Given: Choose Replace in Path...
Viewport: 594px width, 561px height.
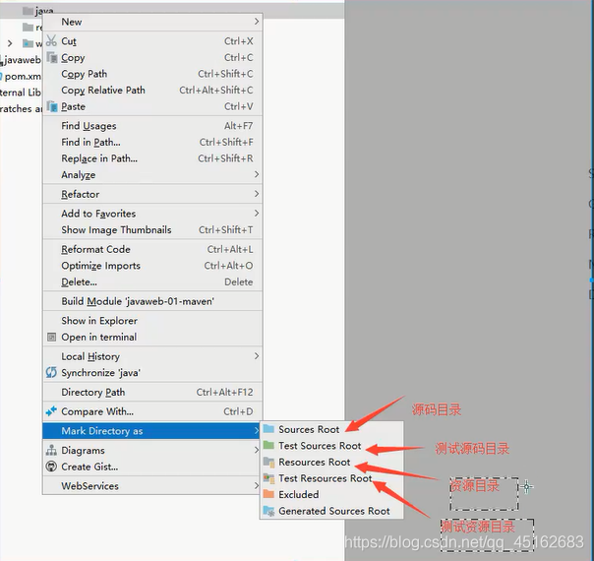Looking at the screenshot, I should pos(152,158).
